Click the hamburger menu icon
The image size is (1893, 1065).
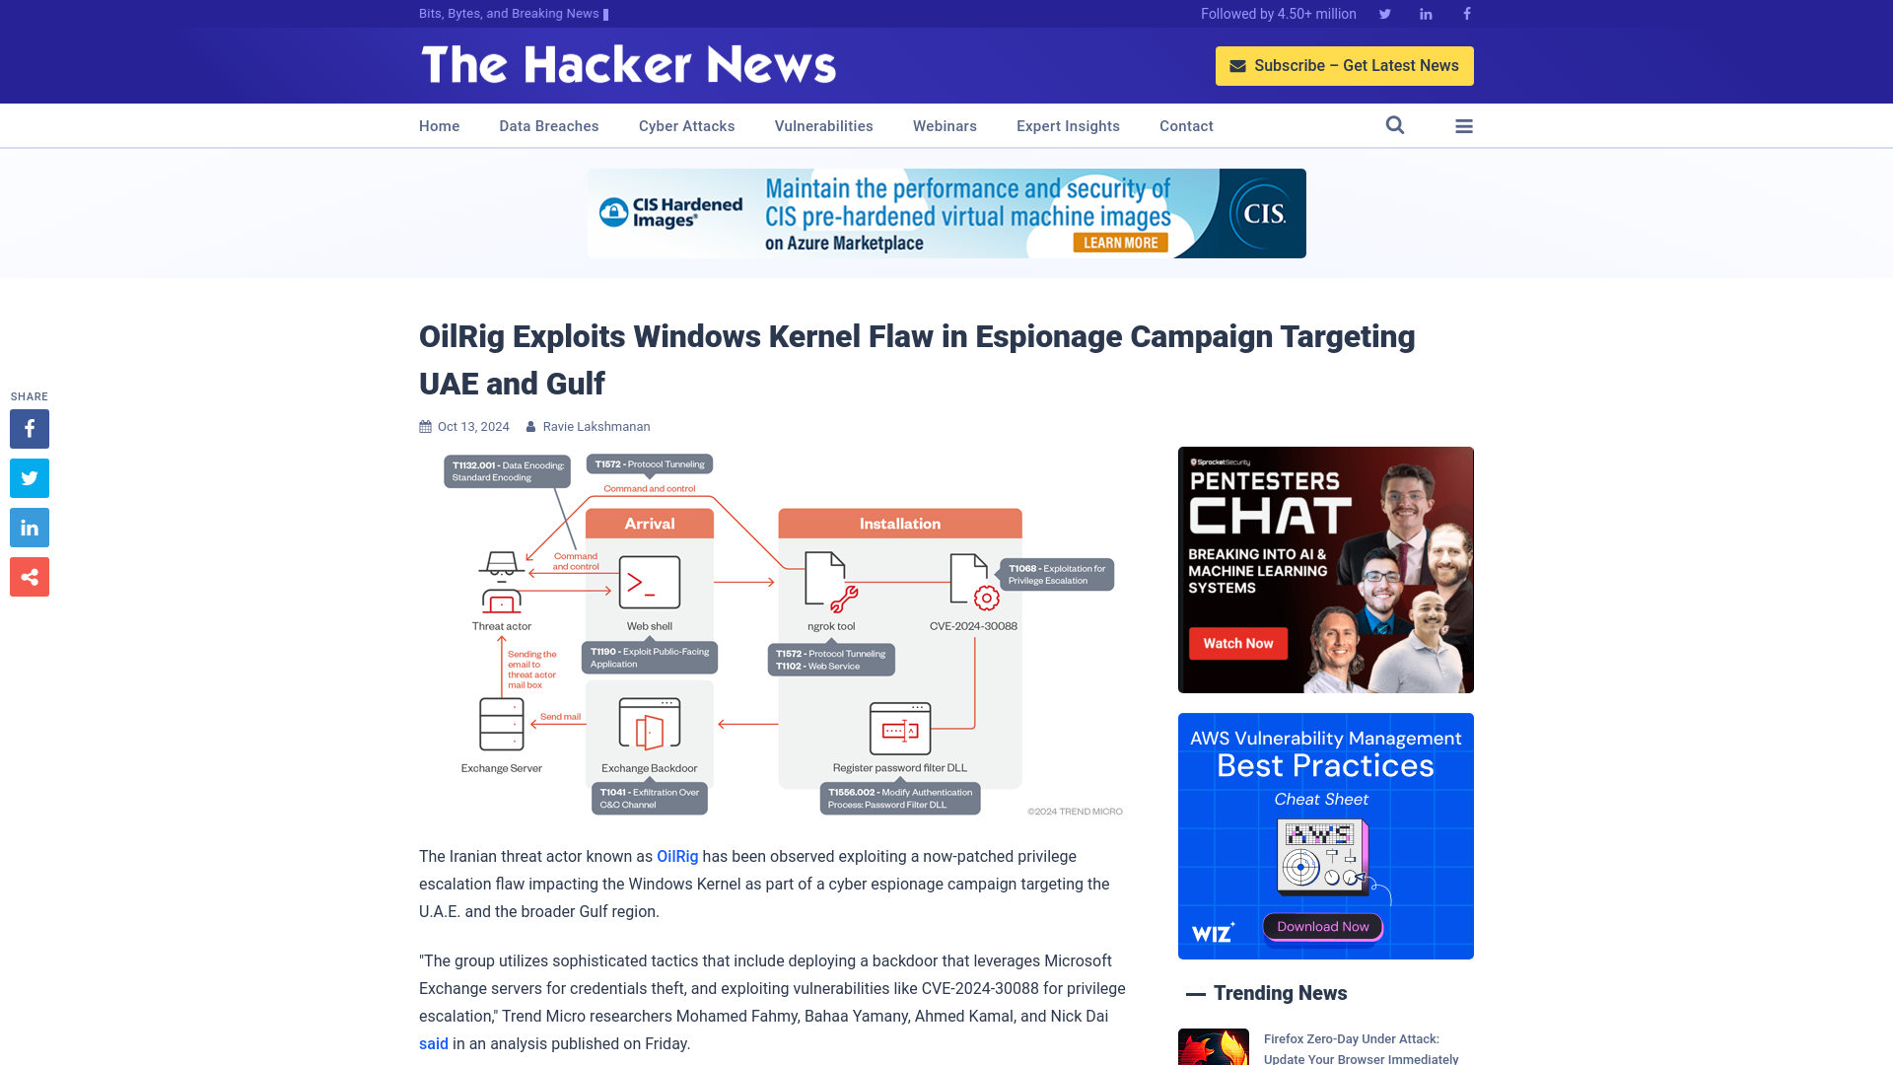[x=1464, y=126]
